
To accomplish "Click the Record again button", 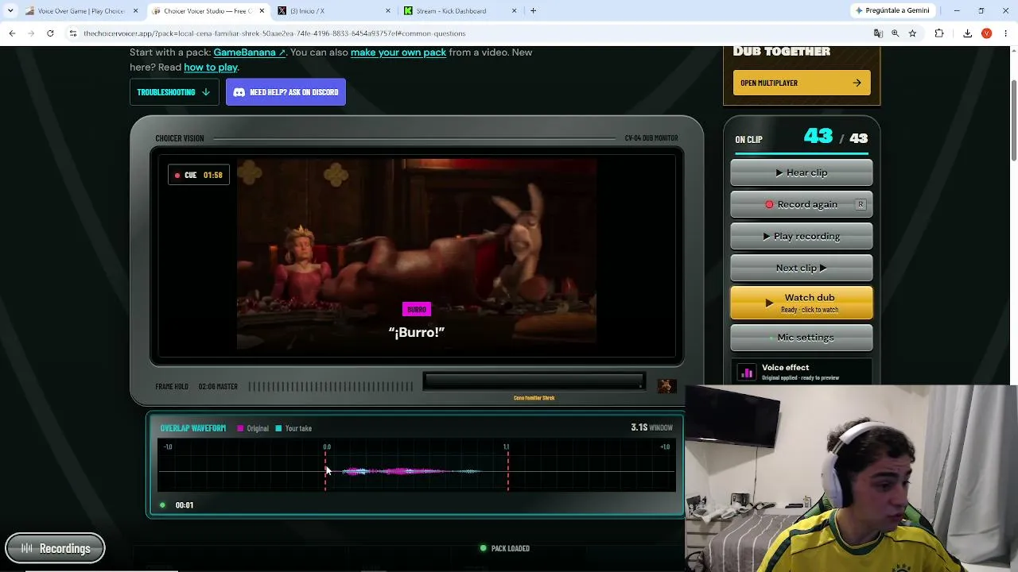I will 802,204.
